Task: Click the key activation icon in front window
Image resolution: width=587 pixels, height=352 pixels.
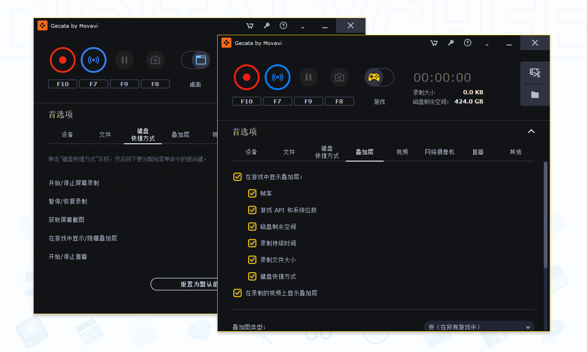Action: point(451,43)
